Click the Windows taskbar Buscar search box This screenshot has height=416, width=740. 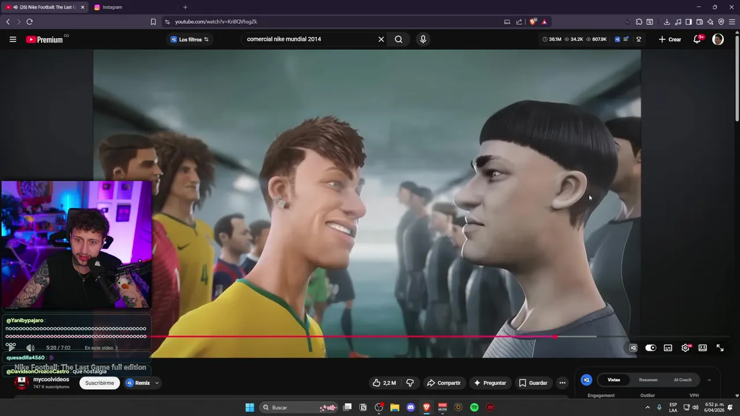click(x=298, y=407)
